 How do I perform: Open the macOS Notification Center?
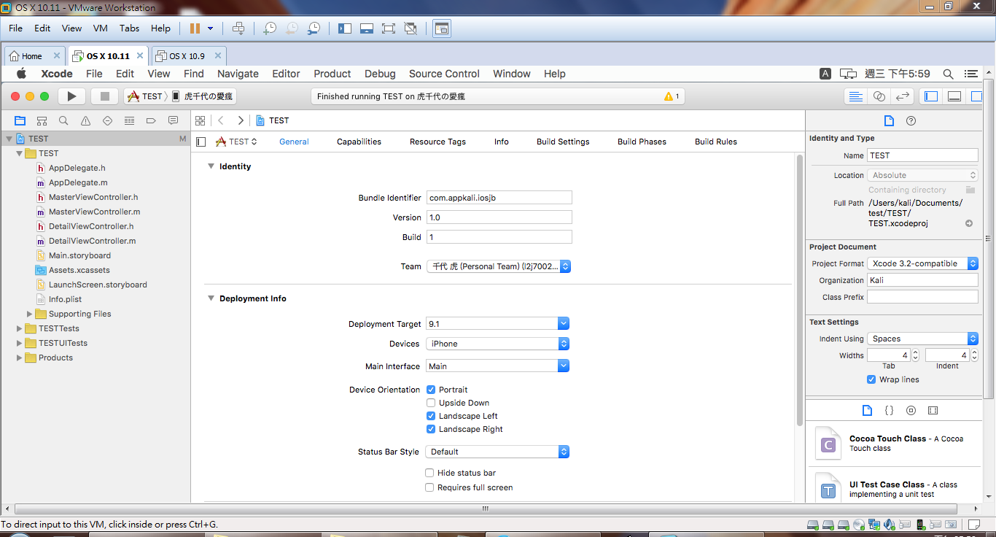[970, 74]
